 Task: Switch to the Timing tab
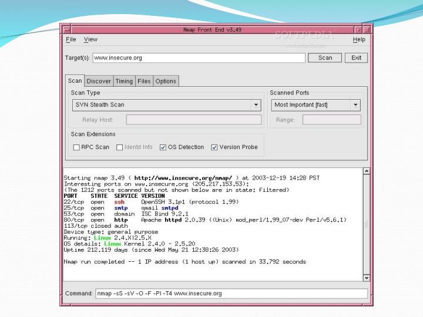coord(124,81)
